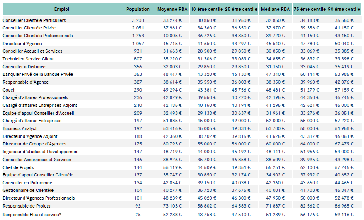Select the Moyenne RBA column header

[172, 9]
